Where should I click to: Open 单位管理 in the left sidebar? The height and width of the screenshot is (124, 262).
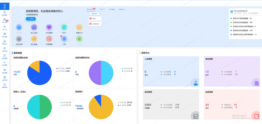tap(5, 13)
